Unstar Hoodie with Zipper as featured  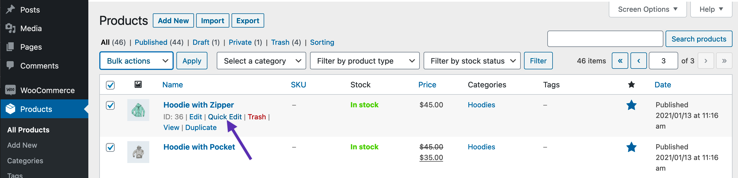pos(632,105)
